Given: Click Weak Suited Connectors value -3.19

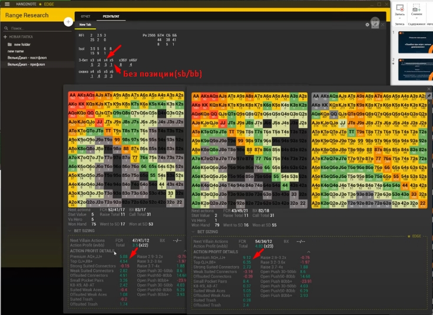Looking at the screenshot, I should click(x=247, y=271).
